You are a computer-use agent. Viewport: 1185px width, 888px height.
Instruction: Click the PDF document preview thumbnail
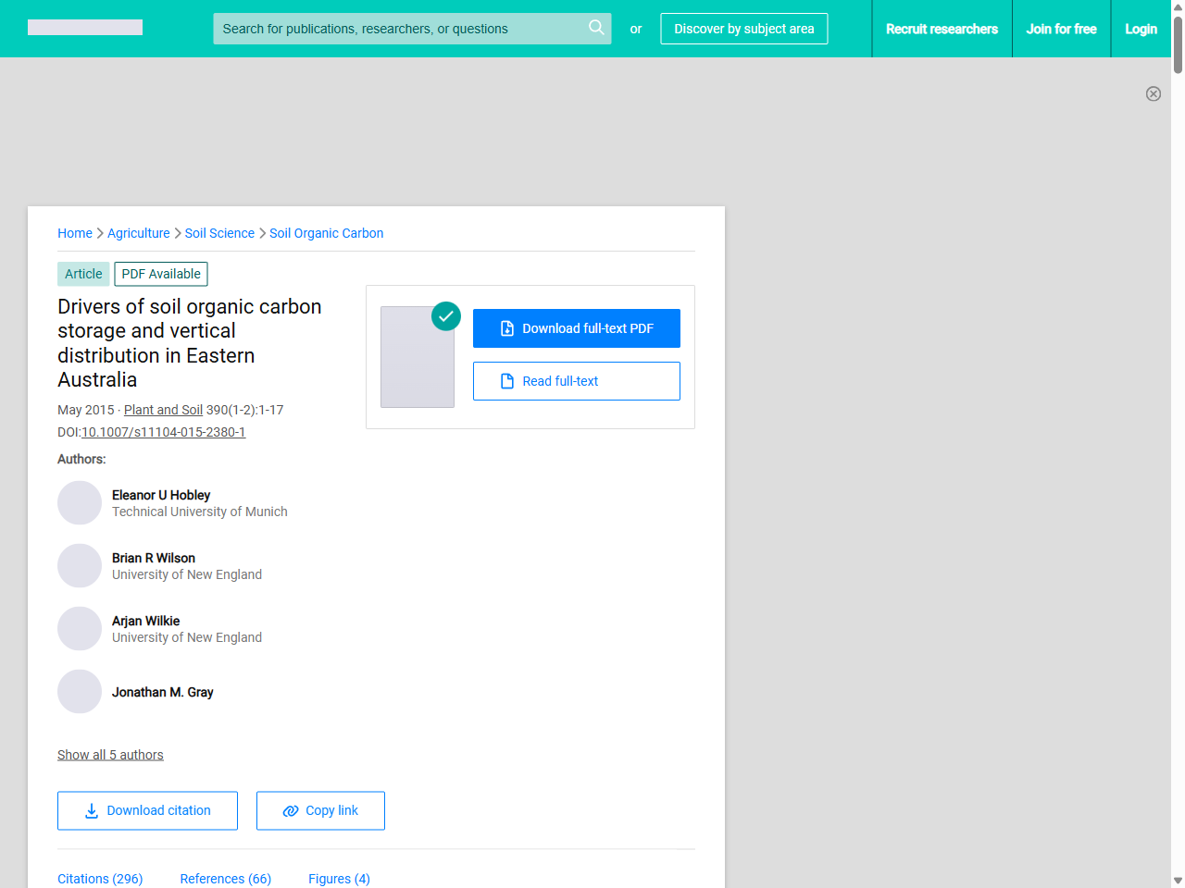(418, 357)
